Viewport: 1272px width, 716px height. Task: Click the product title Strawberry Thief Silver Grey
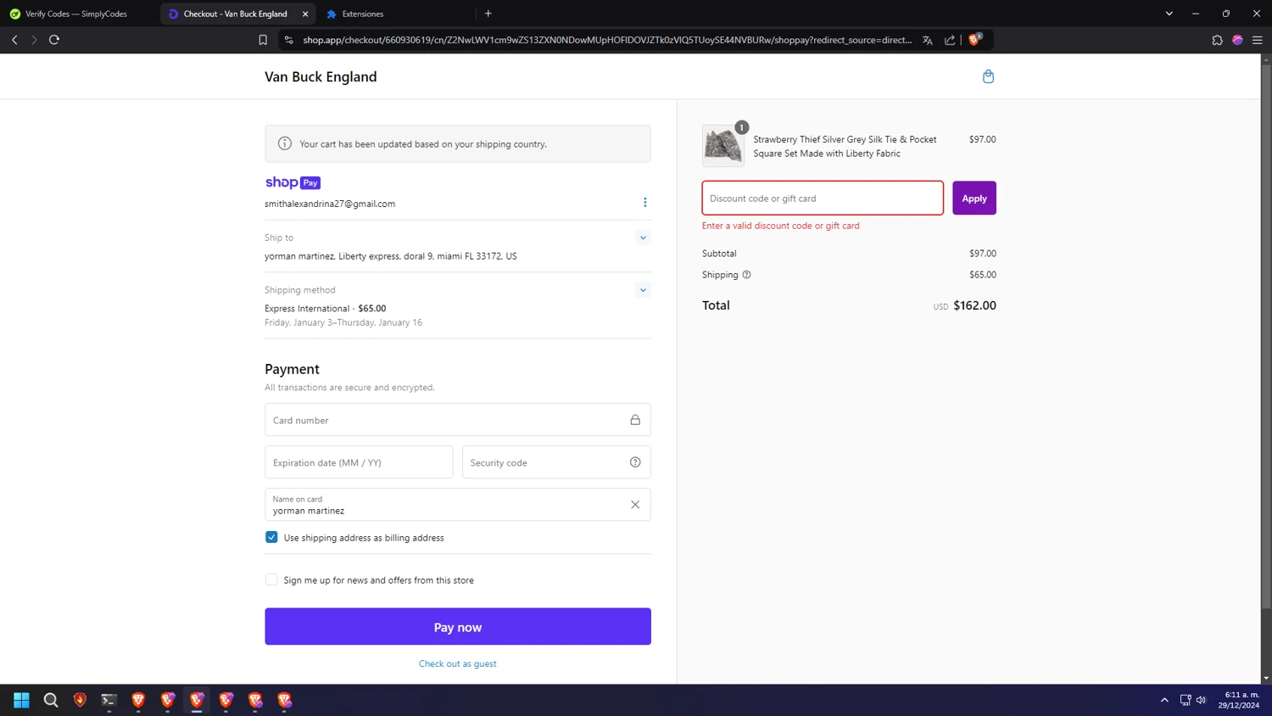tap(845, 146)
